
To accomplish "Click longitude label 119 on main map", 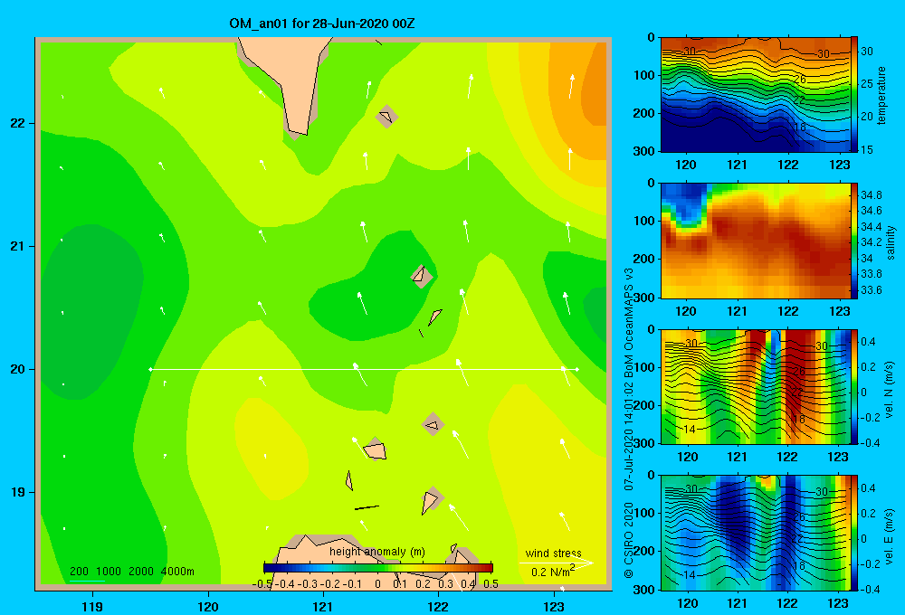I will tap(92, 606).
